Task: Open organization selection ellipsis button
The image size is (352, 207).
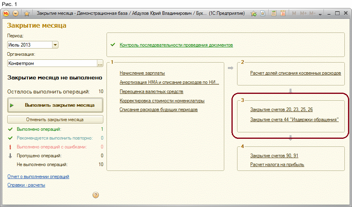Action: (x=100, y=63)
